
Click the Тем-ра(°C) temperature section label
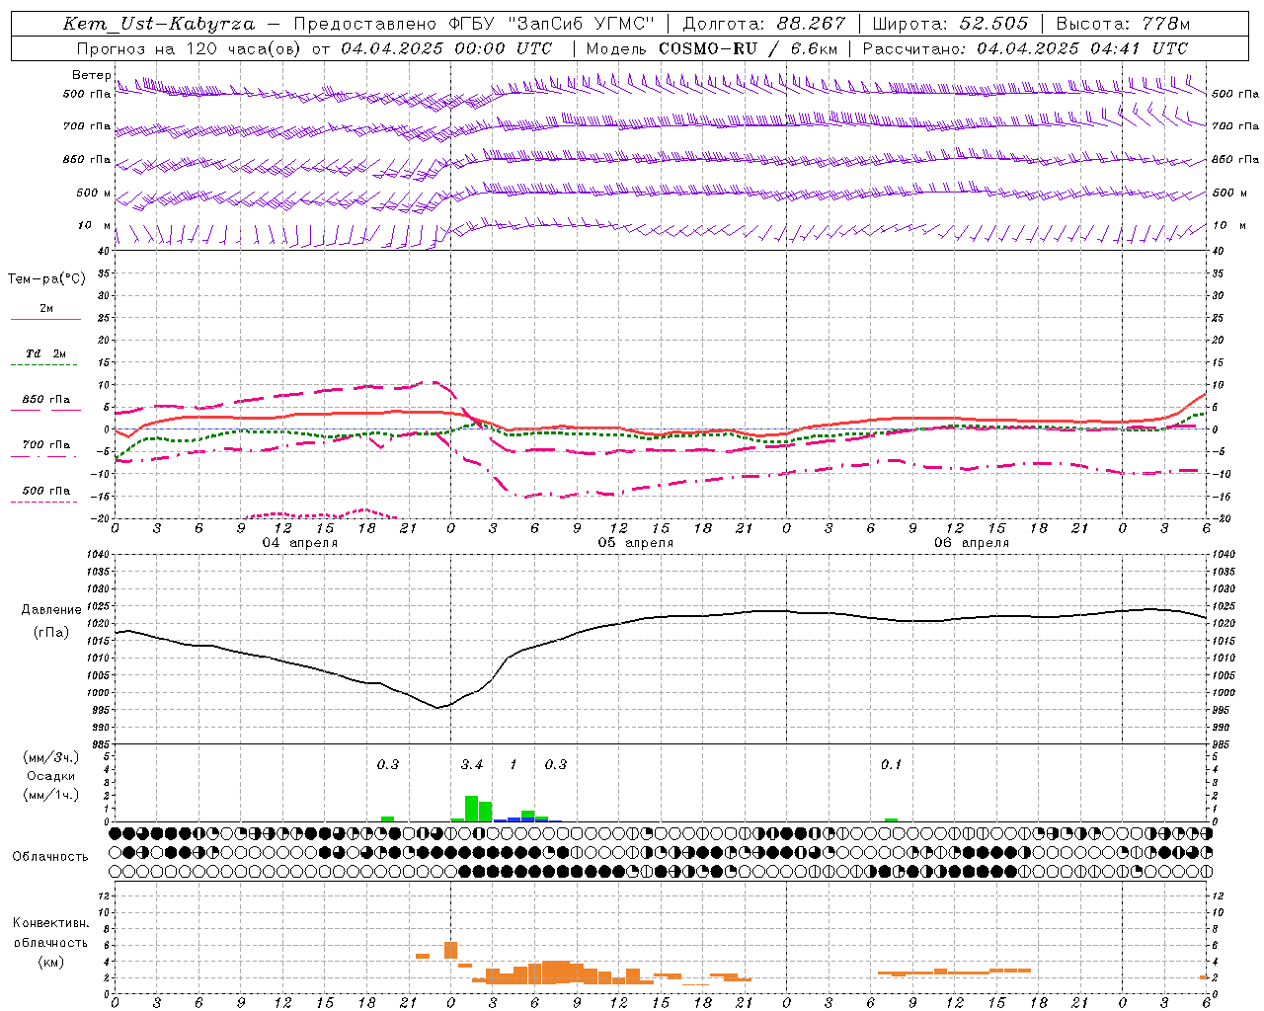[x=46, y=279]
